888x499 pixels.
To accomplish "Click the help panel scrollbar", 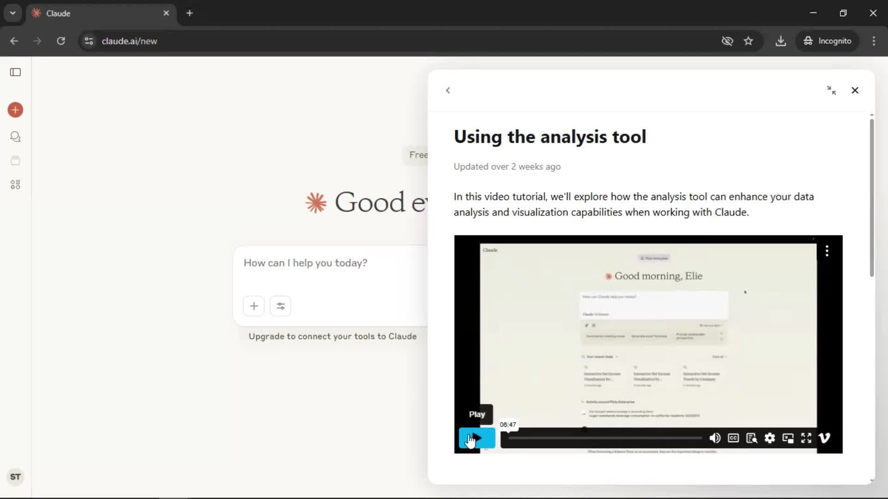I will tap(872, 198).
